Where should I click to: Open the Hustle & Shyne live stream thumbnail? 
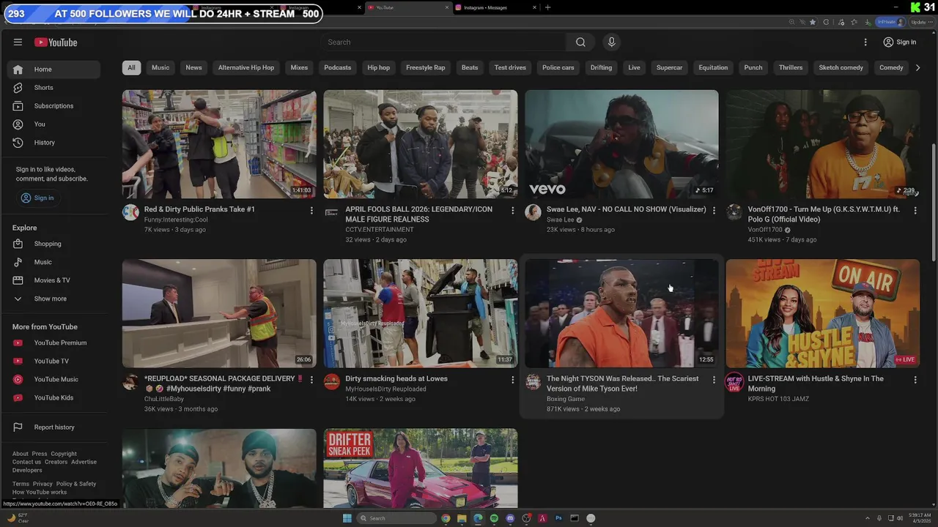(x=822, y=313)
